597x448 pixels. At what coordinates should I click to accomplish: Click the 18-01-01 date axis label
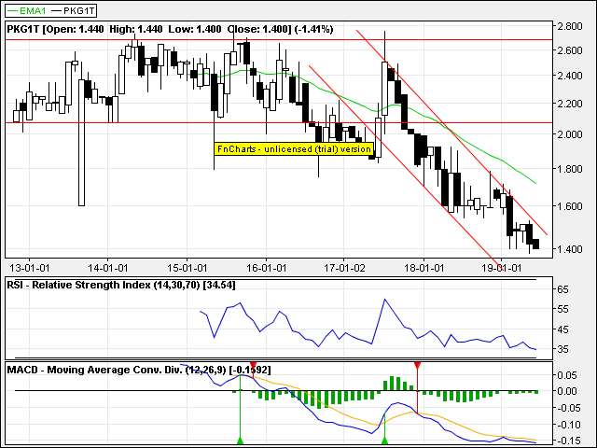point(423,268)
